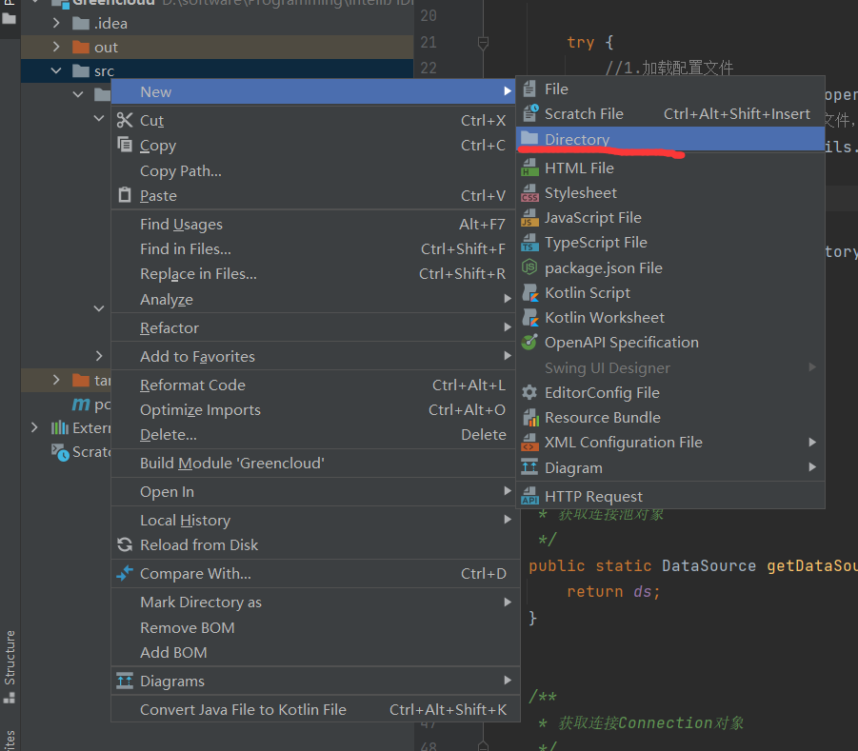Click the 'try {' line in editor
This screenshot has height=751, width=858.
tap(589, 42)
